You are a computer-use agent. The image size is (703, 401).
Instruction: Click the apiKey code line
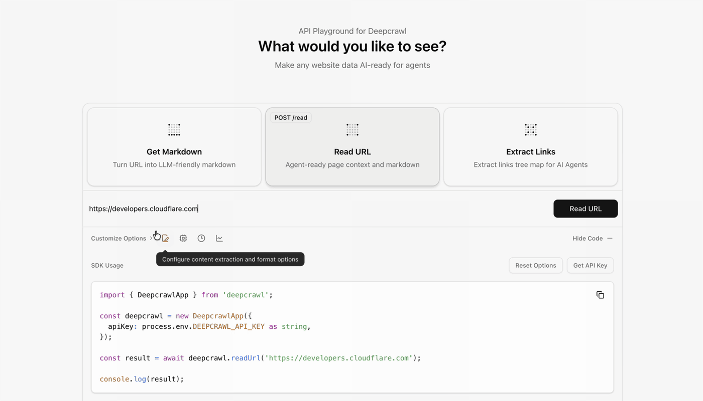209,326
